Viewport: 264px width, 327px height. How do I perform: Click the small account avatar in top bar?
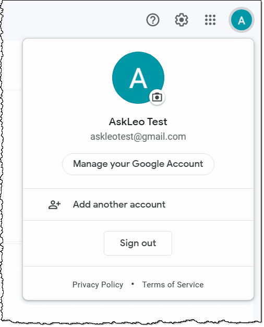pyautogui.click(x=242, y=20)
